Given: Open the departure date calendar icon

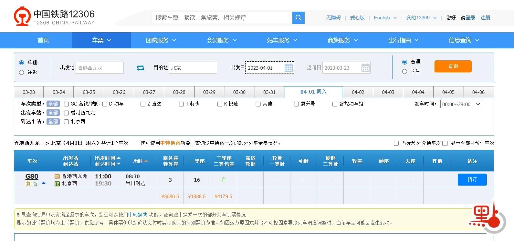Looking at the screenshot, I should click(x=288, y=68).
